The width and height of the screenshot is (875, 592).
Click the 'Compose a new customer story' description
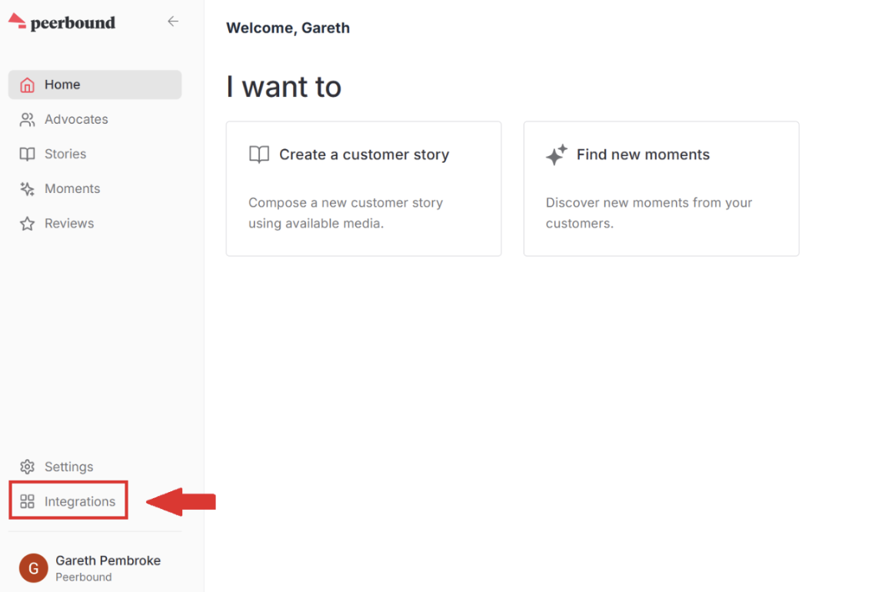click(345, 213)
